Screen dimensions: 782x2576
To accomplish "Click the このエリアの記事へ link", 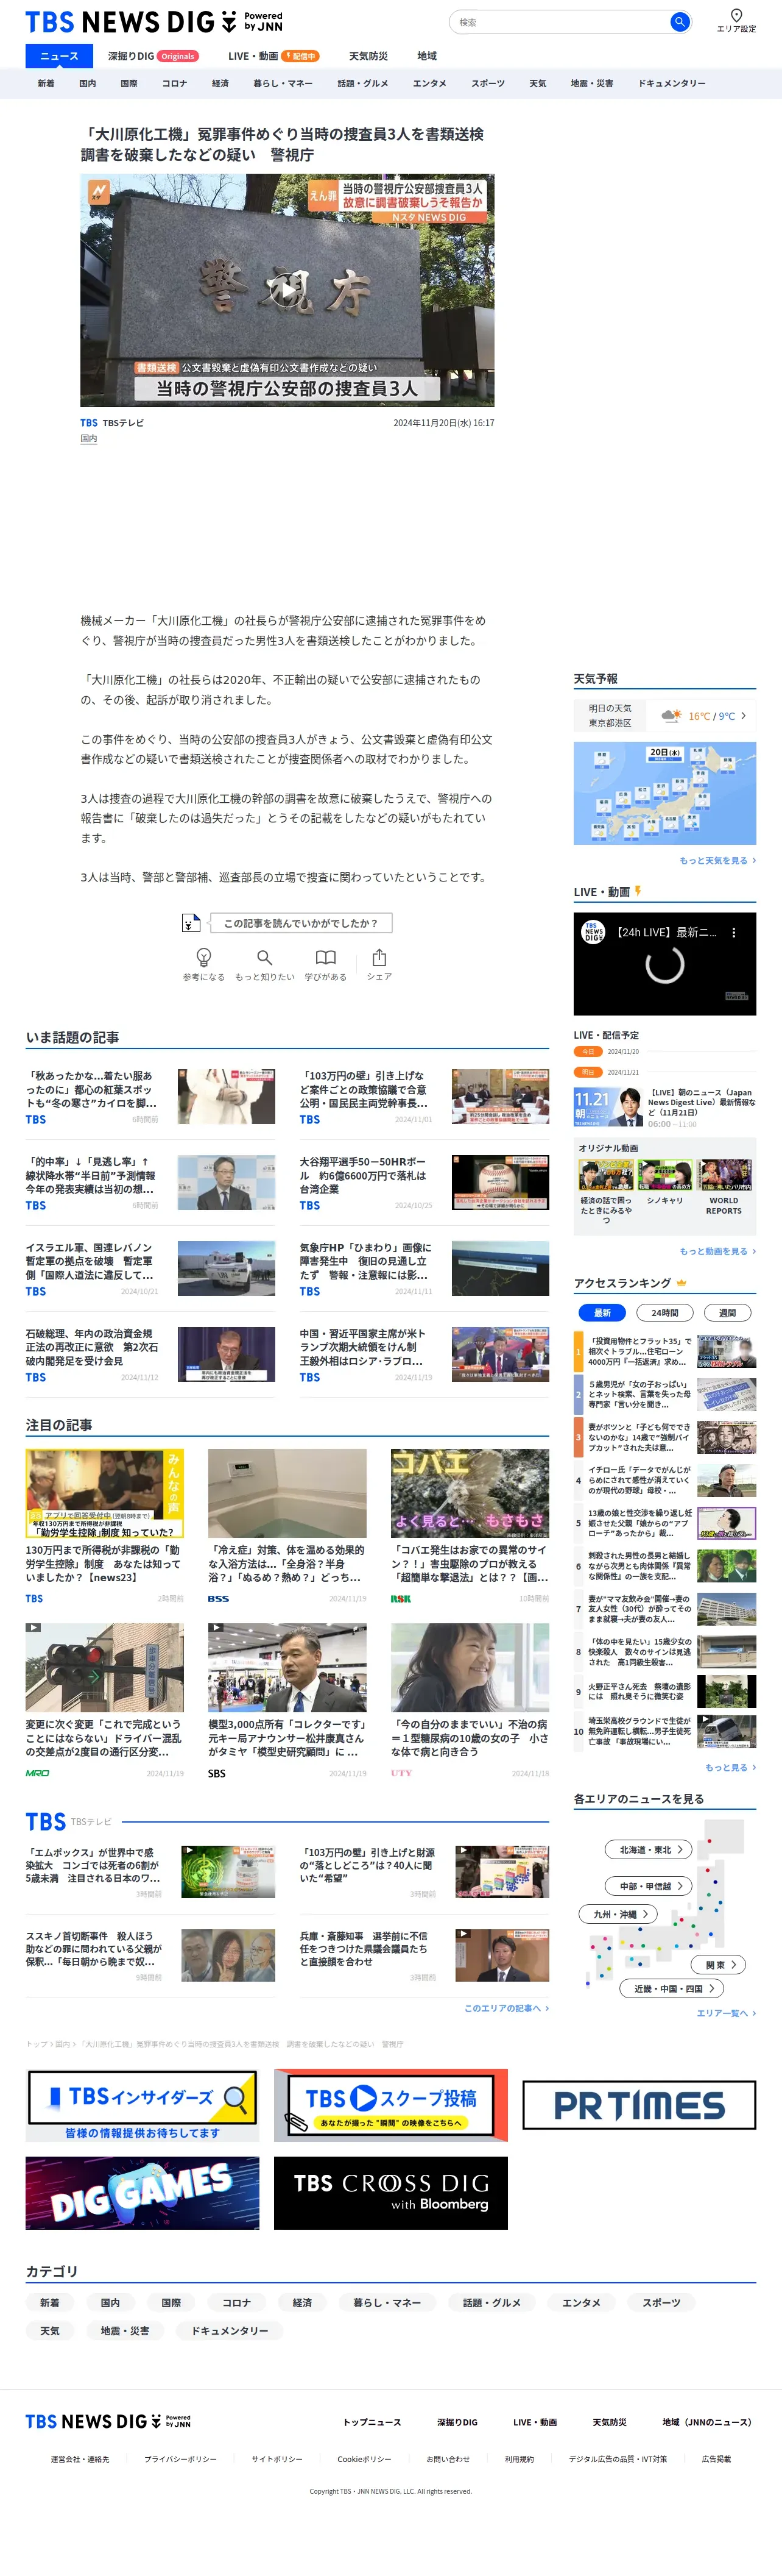I will (506, 2008).
